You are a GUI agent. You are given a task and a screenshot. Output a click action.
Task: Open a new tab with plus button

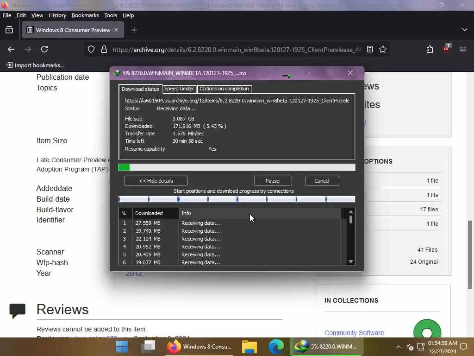pyautogui.click(x=134, y=30)
